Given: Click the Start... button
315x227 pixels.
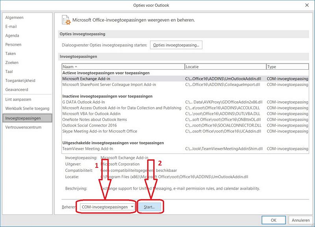Looking at the screenshot, I should [149, 207].
